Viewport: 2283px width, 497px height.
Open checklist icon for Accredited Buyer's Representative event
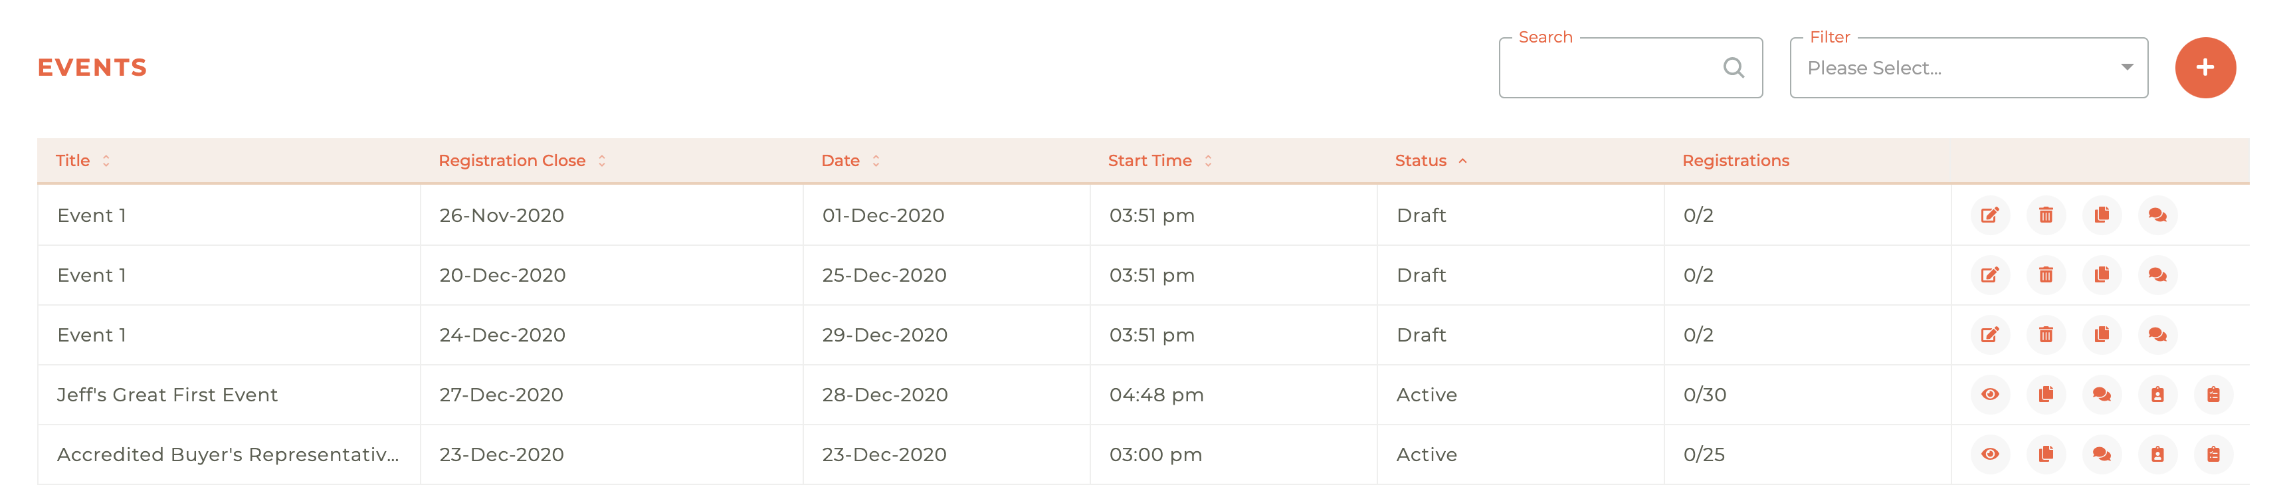pos(2213,454)
